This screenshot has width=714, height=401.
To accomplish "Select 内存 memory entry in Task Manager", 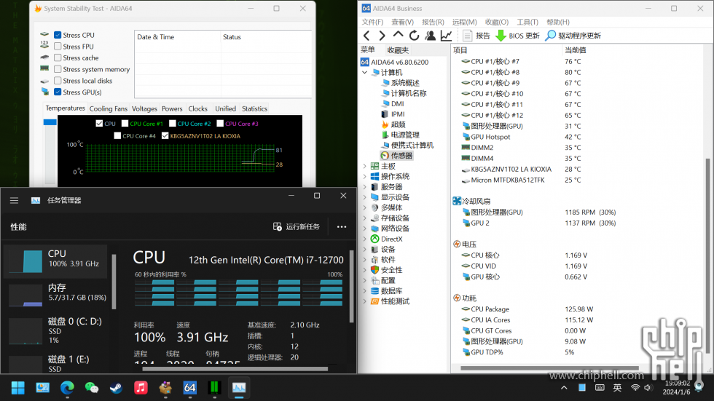I will (x=55, y=295).
